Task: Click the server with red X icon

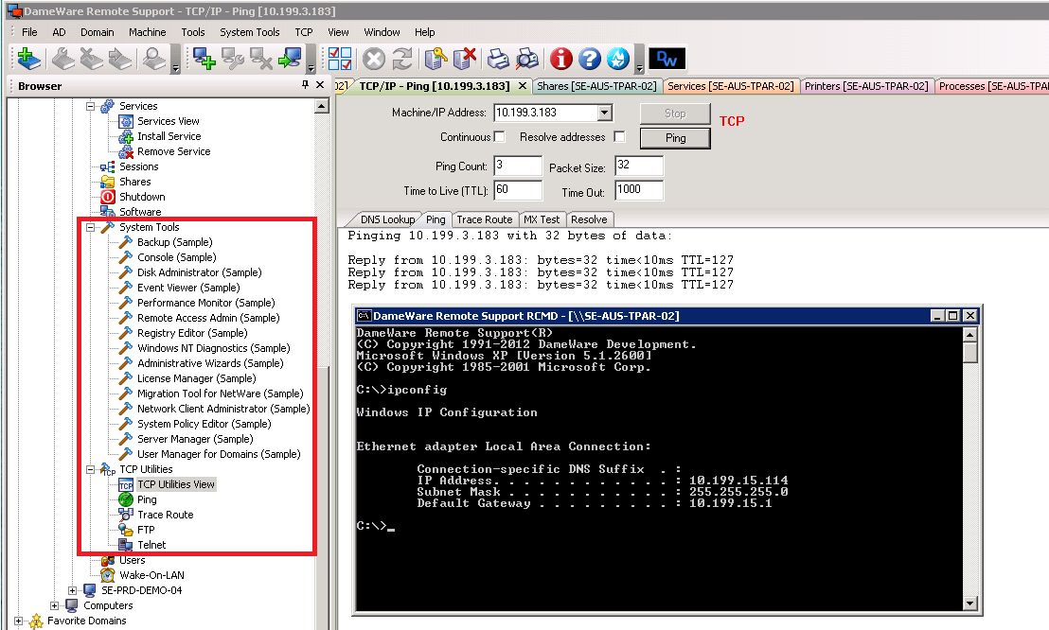Action: pyautogui.click(x=464, y=59)
